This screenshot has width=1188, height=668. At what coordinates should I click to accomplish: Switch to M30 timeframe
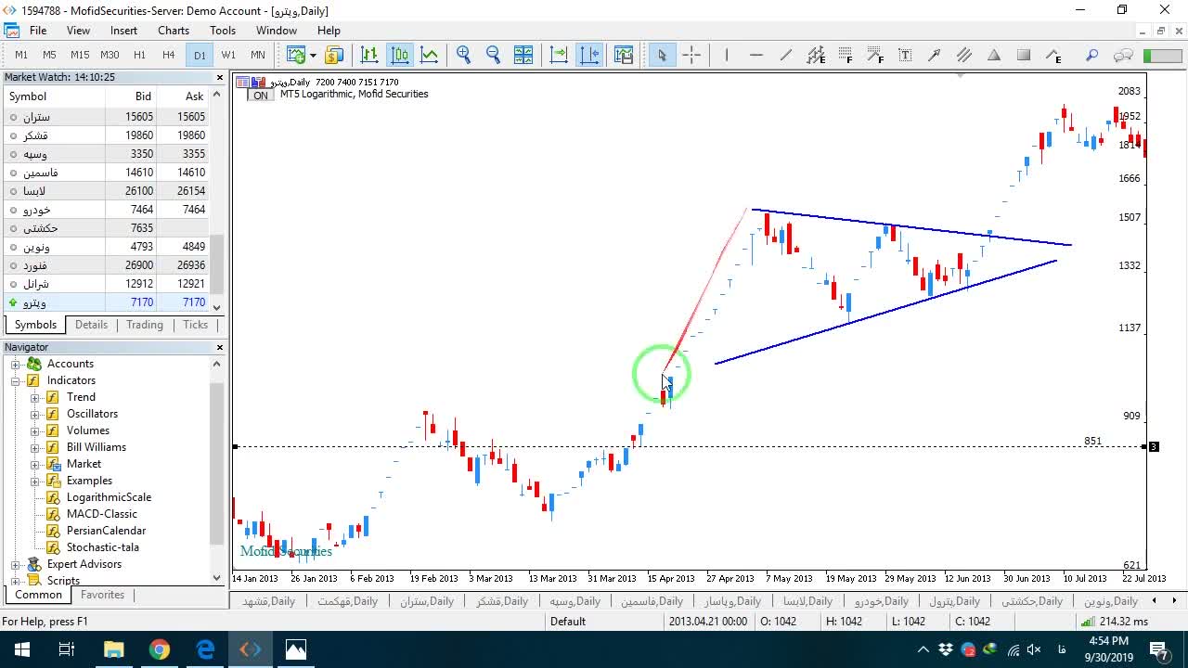click(x=110, y=55)
